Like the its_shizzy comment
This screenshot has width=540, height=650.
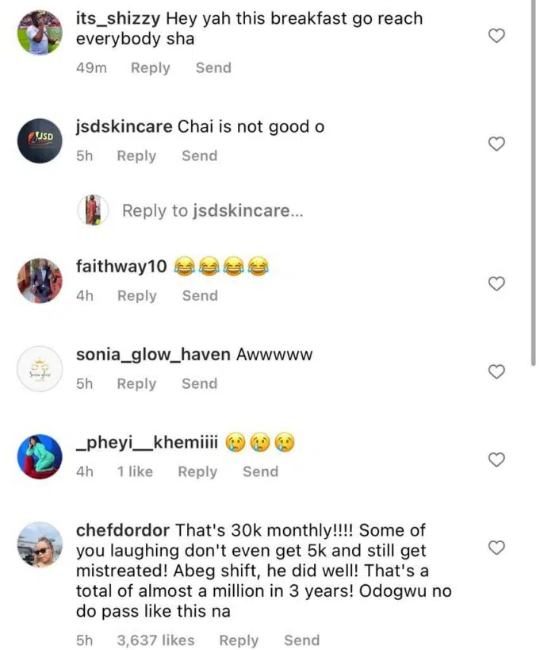(496, 36)
